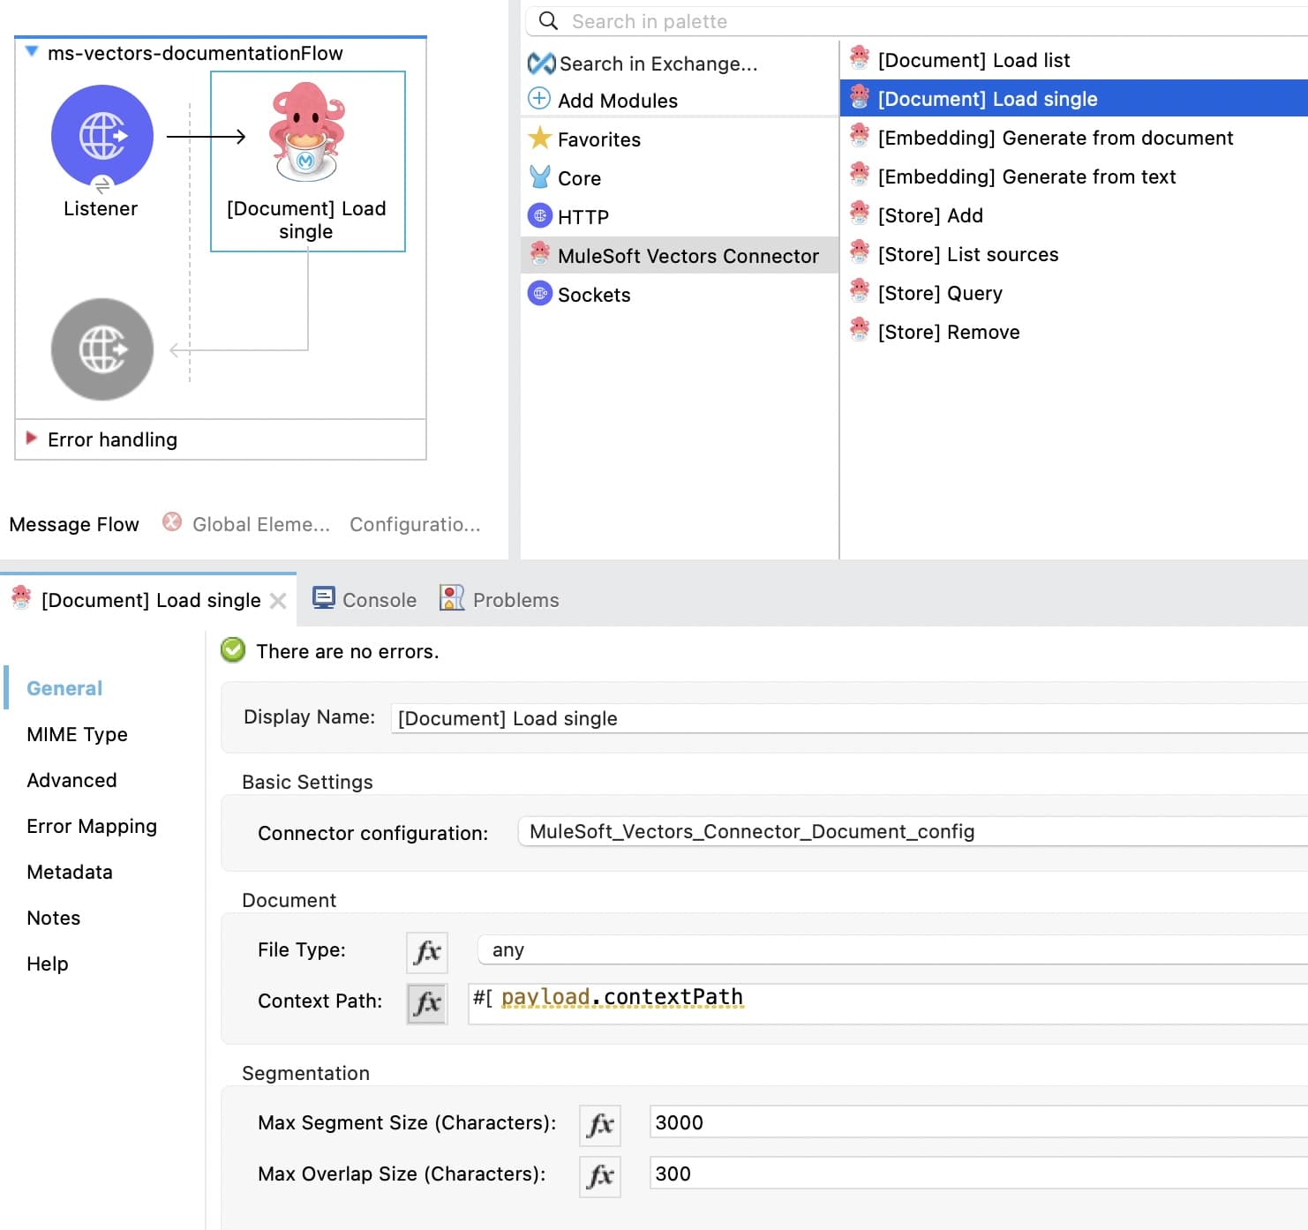The width and height of the screenshot is (1308, 1230).
Task: Click Search in Exchange link
Action: [x=658, y=64]
